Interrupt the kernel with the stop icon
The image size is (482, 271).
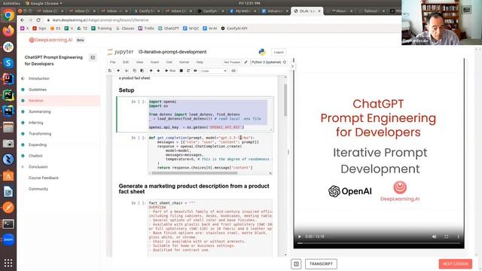[181, 71]
